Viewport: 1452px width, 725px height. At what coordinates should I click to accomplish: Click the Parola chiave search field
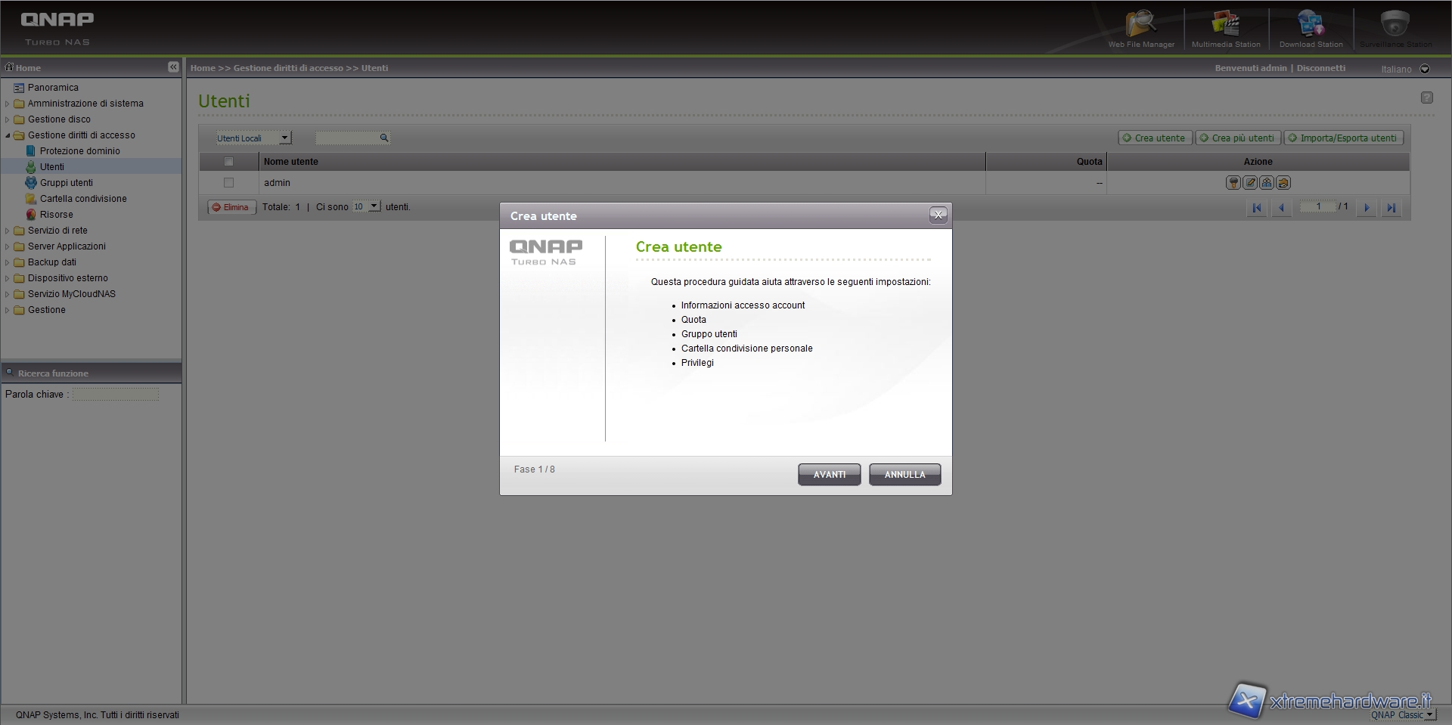click(x=116, y=395)
